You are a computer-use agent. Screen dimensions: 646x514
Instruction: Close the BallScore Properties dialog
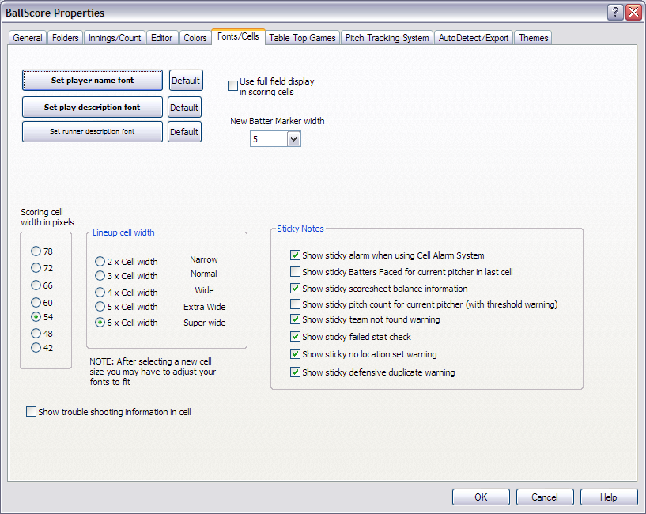coord(633,13)
